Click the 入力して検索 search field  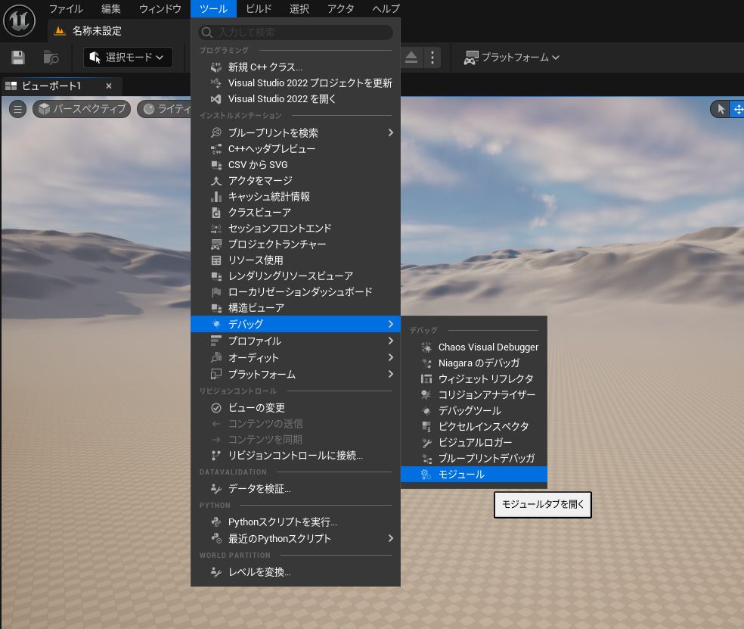[x=295, y=33]
